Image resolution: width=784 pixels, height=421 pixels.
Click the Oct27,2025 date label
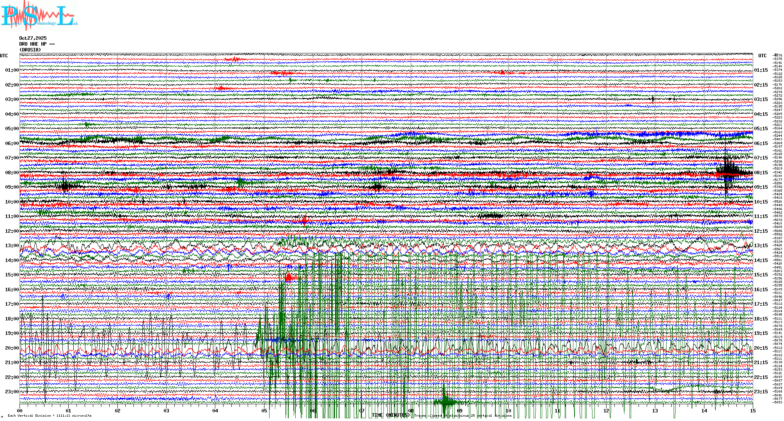tap(33, 38)
